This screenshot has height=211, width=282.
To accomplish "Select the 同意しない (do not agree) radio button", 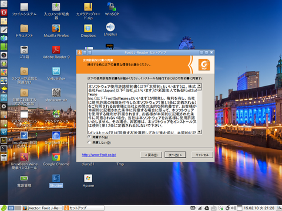I will pyautogui.click(x=89, y=142).
